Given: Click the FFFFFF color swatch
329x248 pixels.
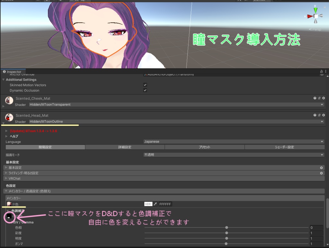Looking at the screenshot, I should [165, 204].
